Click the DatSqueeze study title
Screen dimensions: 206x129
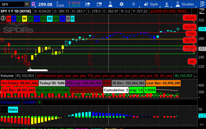(x=10, y=102)
